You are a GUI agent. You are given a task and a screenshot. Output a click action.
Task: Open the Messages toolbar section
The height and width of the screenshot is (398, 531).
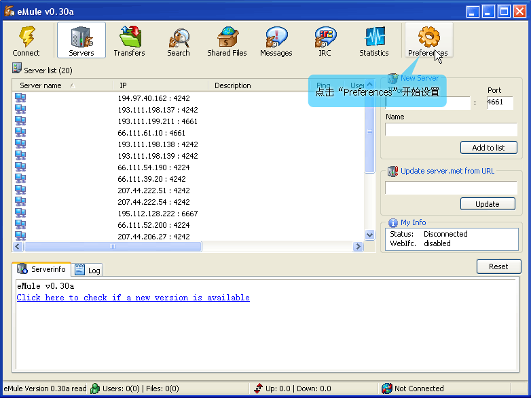pos(276,40)
